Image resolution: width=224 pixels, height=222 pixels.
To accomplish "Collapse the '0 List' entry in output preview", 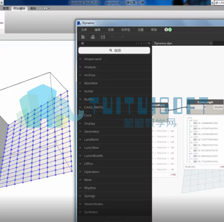I will point(190,121).
